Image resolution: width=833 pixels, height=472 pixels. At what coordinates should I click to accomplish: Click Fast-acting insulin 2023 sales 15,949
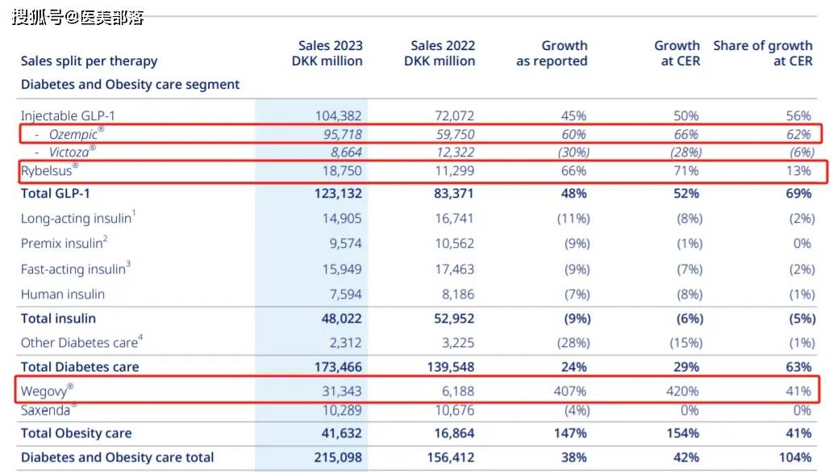coord(342,269)
